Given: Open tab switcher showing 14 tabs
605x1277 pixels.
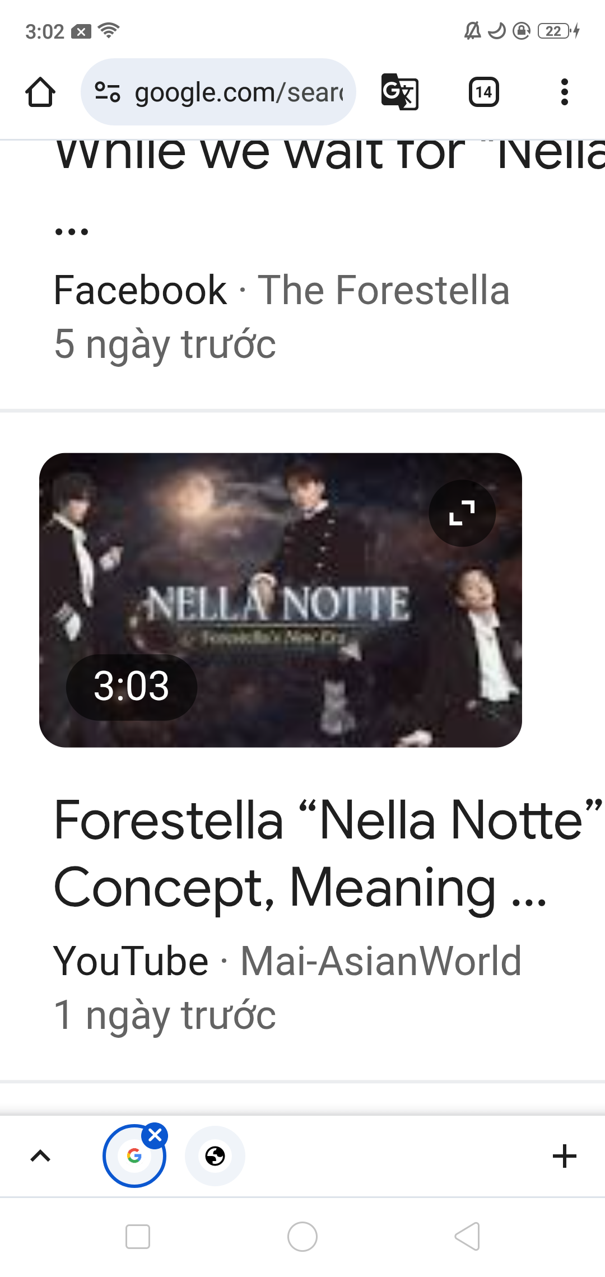Looking at the screenshot, I should (484, 92).
